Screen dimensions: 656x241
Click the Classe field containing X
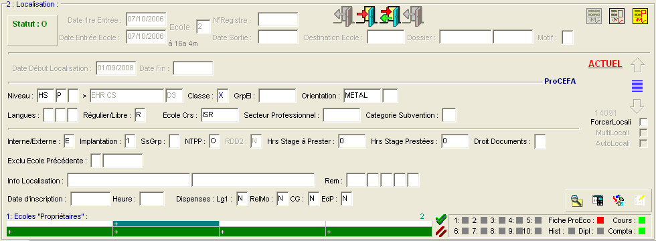[x=223, y=96]
